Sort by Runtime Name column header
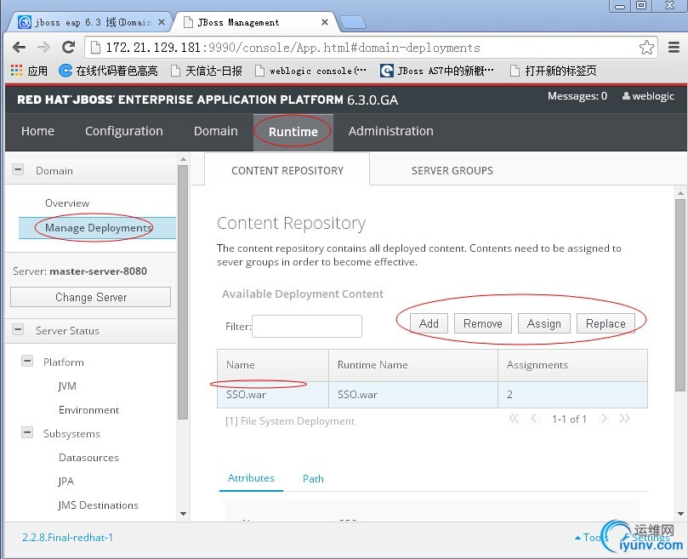688x559 pixels. tap(413, 365)
